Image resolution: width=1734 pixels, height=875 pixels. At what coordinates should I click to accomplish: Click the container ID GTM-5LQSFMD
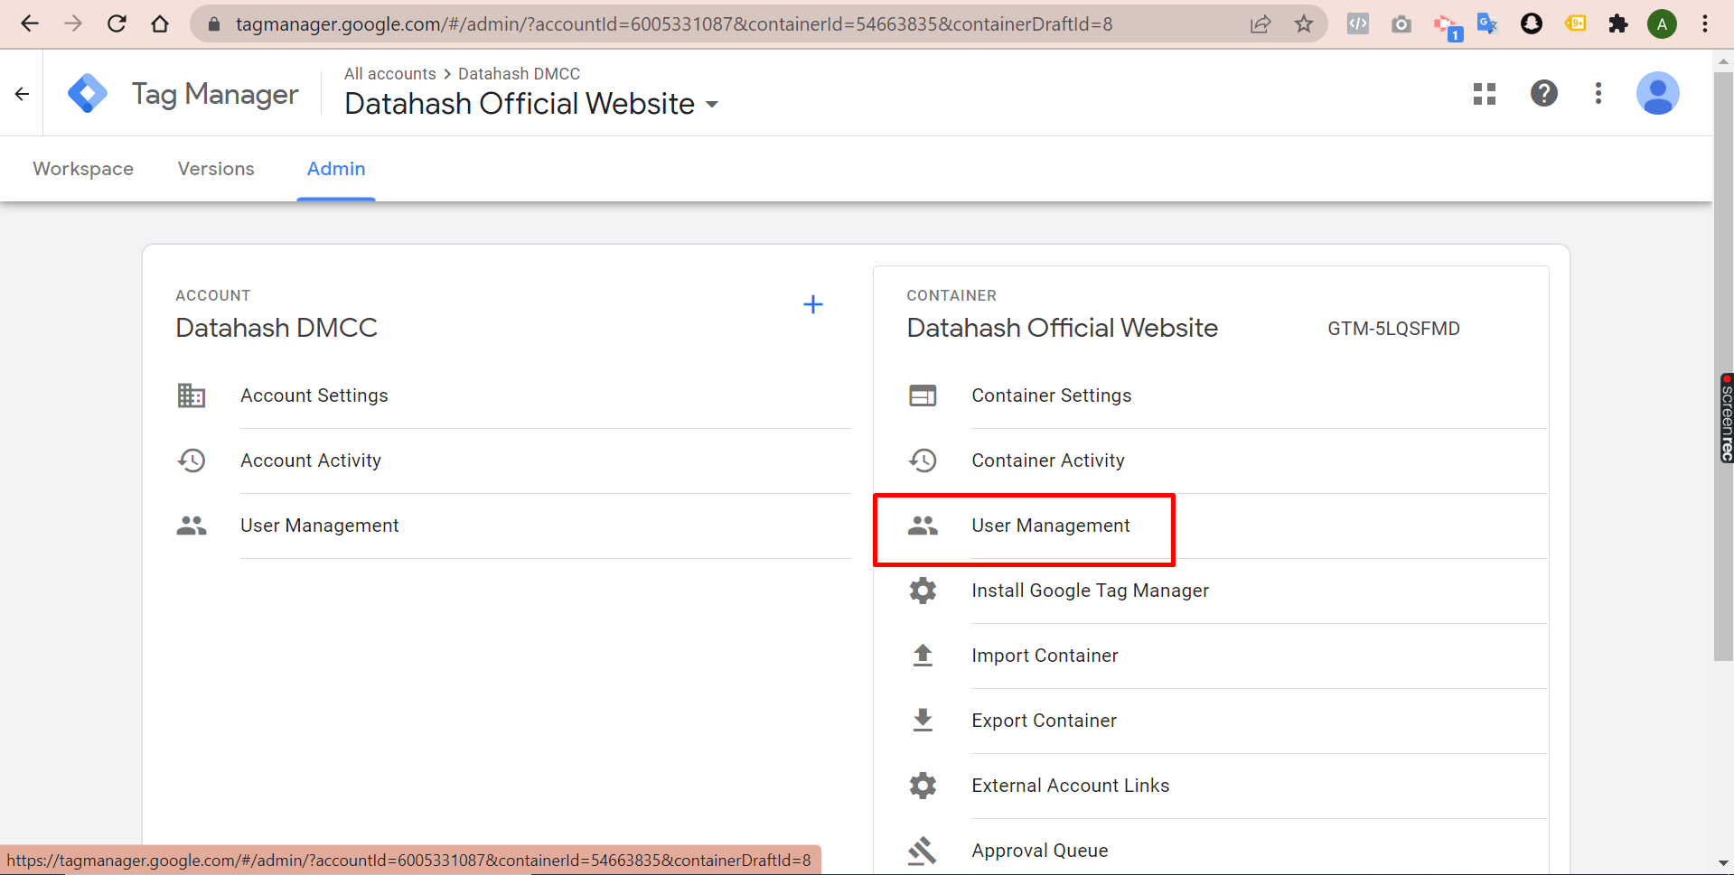(x=1393, y=329)
